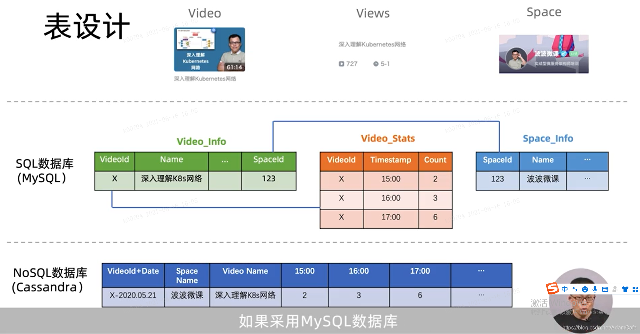Click the 5-1 date label
The width and height of the screenshot is (640, 334).
pos(385,64)
